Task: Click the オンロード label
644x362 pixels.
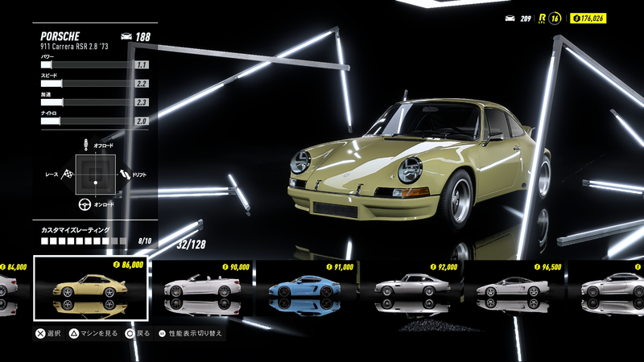Action: click(104, 204)
